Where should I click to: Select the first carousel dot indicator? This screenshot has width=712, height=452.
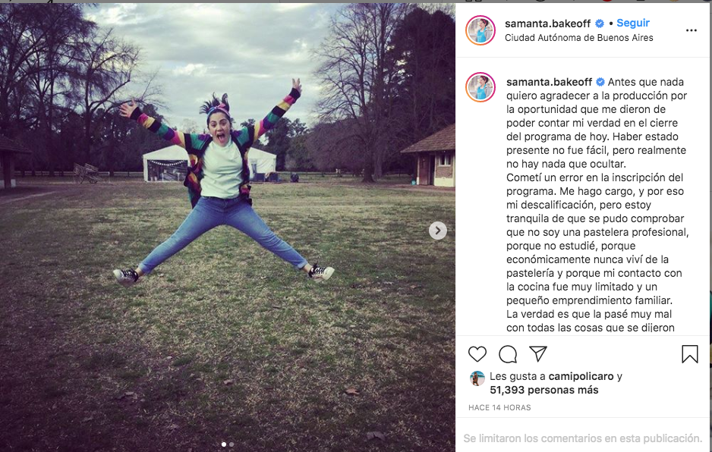point(224,444)
